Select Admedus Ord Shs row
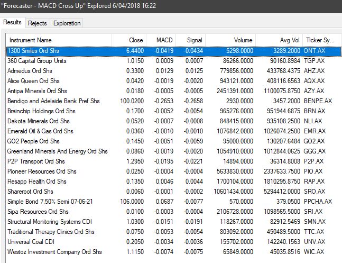 click(x=174, y=71)
